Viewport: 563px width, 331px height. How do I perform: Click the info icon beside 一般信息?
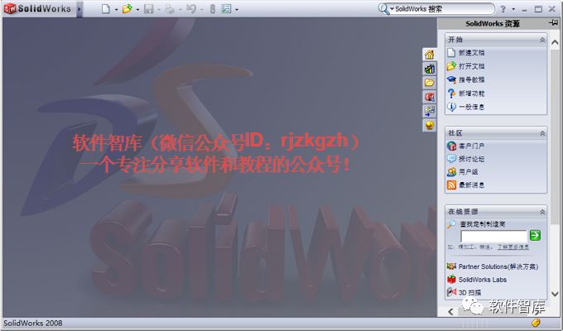pyautogui.click(x=451, y=107)
